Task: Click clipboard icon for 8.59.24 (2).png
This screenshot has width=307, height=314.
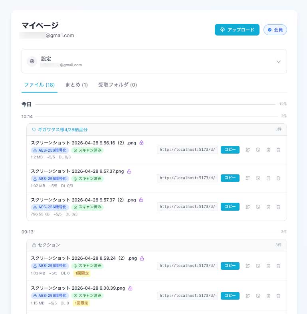Action: click(x=268, y=266)
